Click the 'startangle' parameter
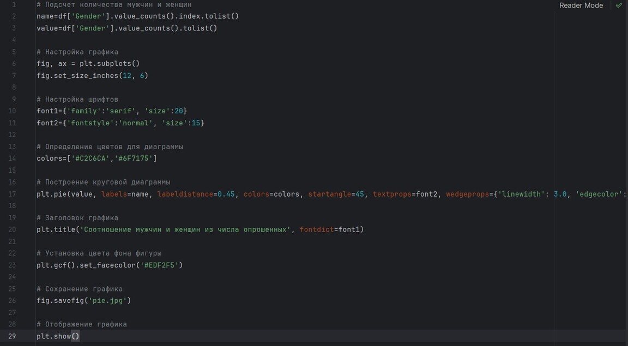 (x=330, y=194)
